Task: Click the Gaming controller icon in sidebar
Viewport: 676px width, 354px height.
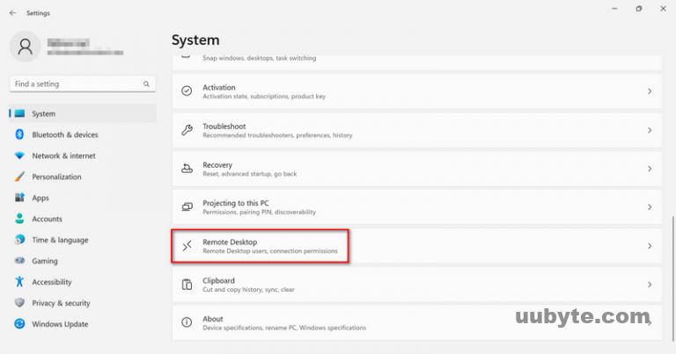Action: click(19, 261)
